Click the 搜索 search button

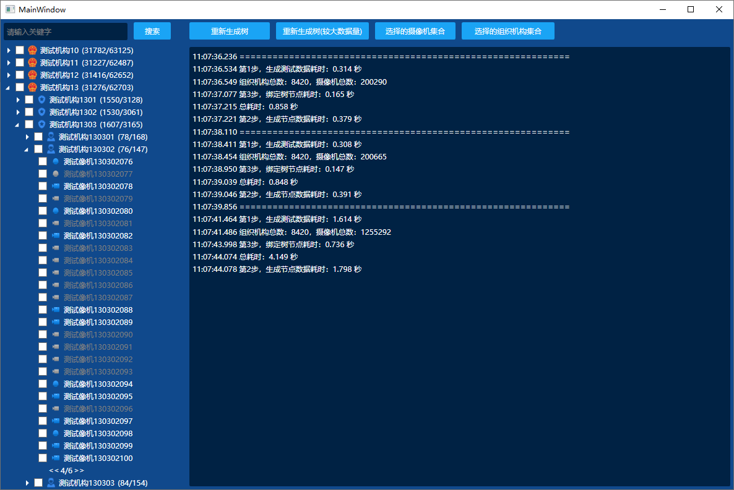pyautogui.click(x=152, y=32)
